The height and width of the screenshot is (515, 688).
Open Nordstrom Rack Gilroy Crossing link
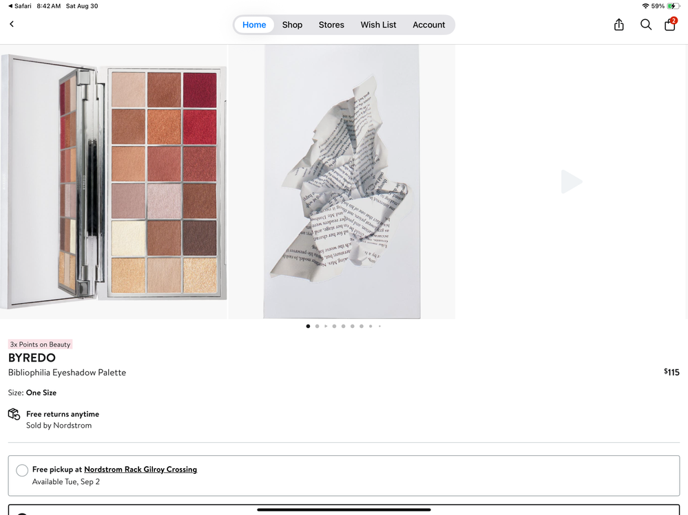(140, 470)
